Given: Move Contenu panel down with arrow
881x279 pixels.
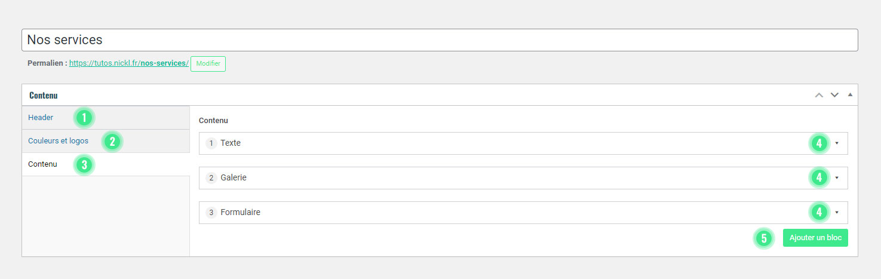Looking at the screenshot, I should (834, 95).
